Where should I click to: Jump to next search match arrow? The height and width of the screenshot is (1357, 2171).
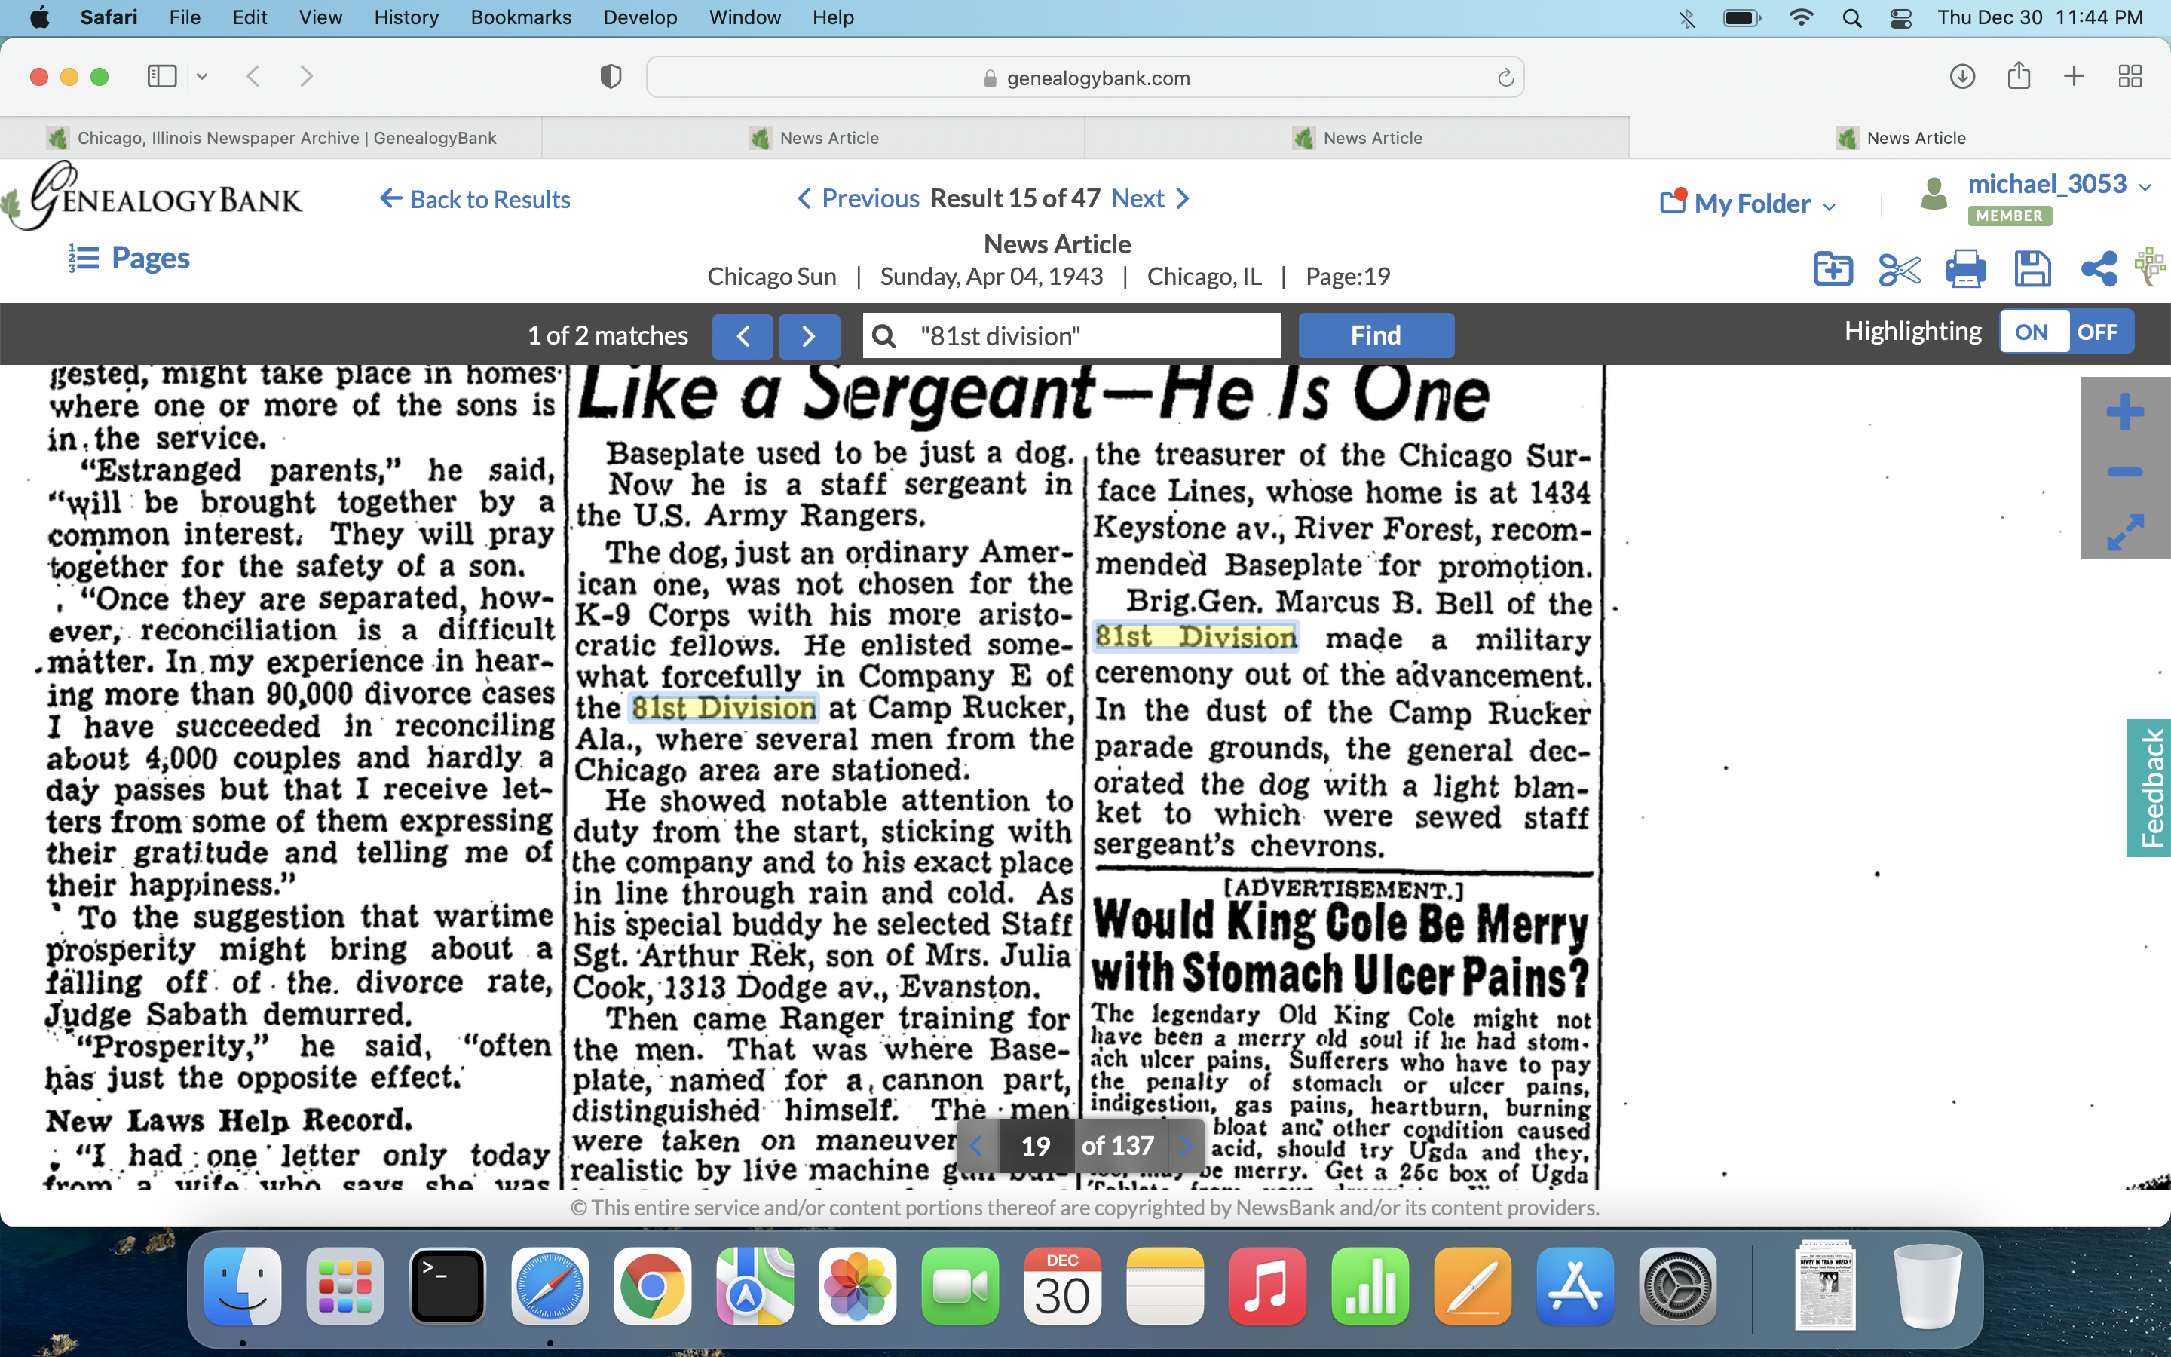pyautogui.click(x=808, y=335)
